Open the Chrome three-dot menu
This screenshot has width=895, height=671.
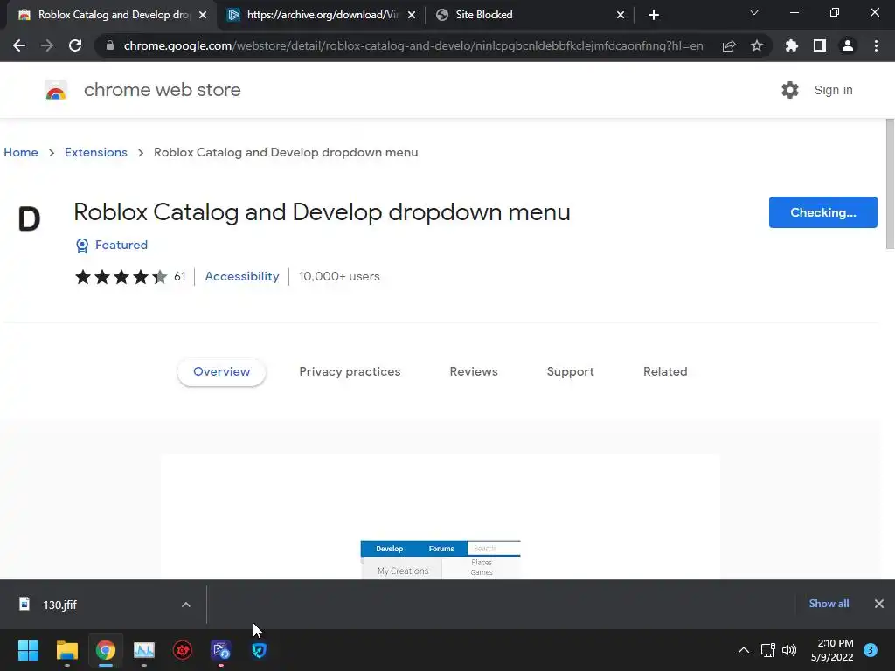(x=876, y=45)
